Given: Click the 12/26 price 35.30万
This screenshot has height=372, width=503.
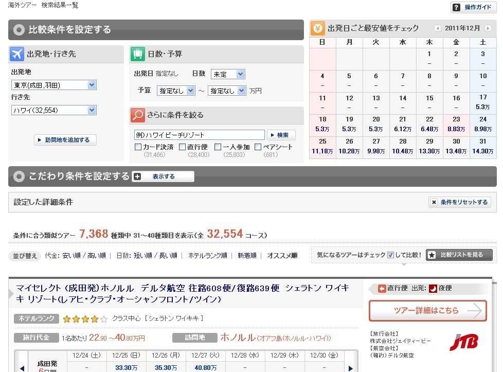Looking at the screenshot, I should (166, 367).
